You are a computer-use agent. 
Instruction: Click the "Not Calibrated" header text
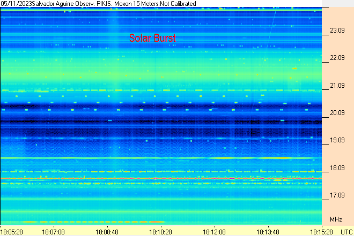[178, 4]
